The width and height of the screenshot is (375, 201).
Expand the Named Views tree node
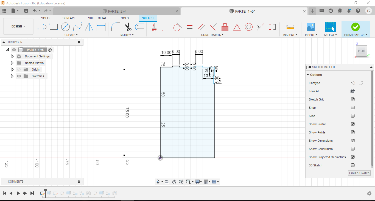[x=12, y=63]
